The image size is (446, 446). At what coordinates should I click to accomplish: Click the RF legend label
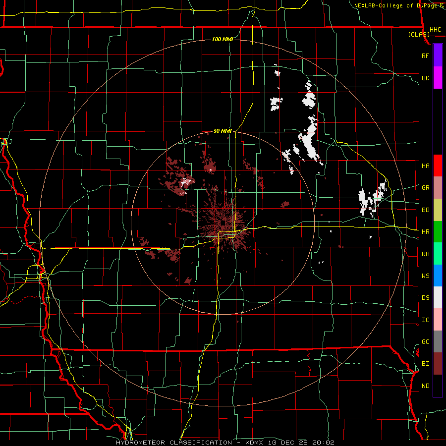pos(426,56)
